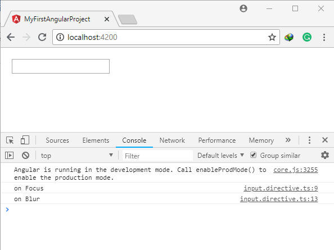Maximize the Chrome window
Image resolution: width=334 pixels, height=250 pixels.
295,8
